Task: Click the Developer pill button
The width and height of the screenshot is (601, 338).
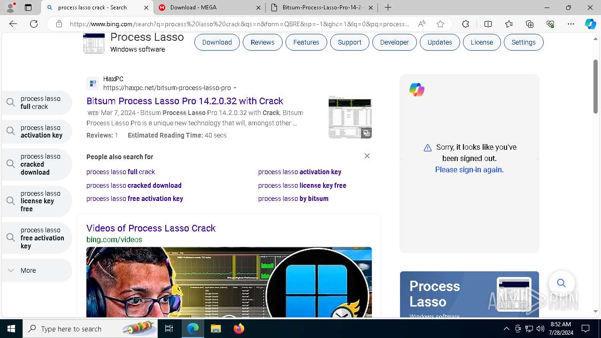Action: point(394,42)
